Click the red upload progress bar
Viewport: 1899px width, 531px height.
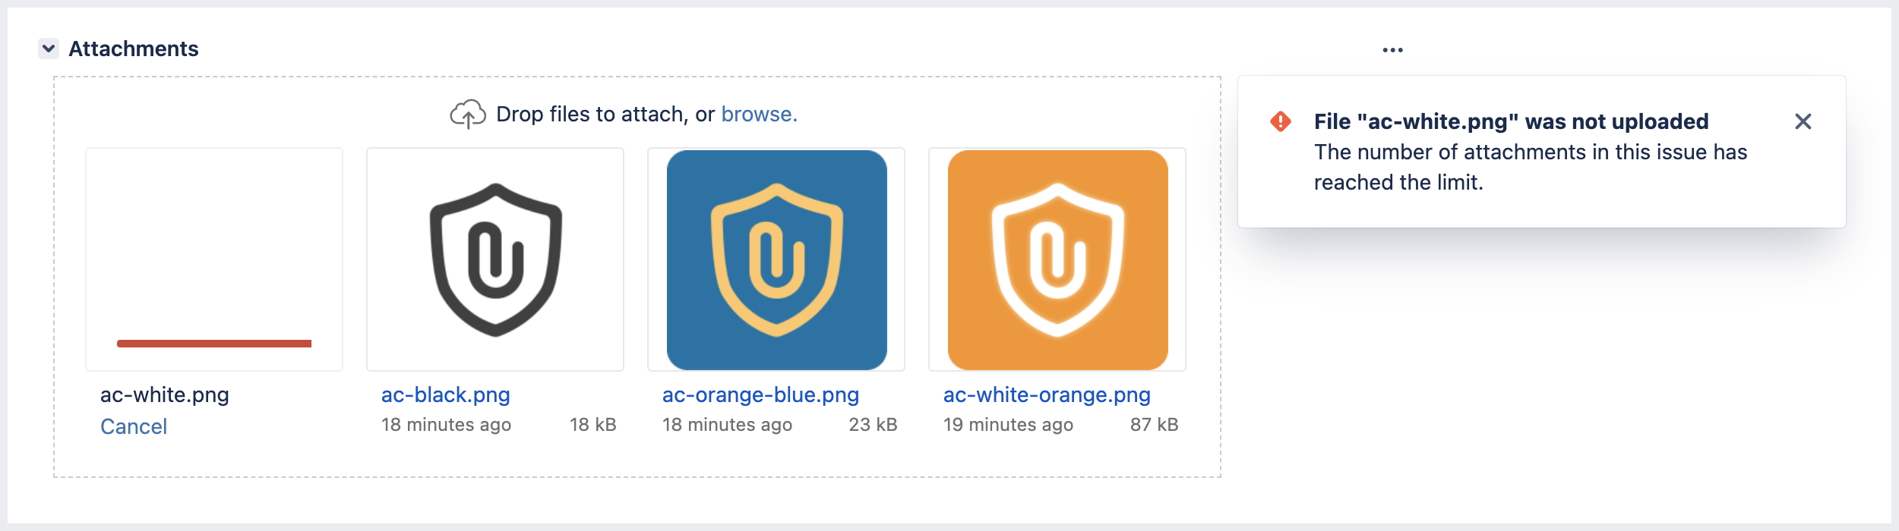tap(214, 344)
